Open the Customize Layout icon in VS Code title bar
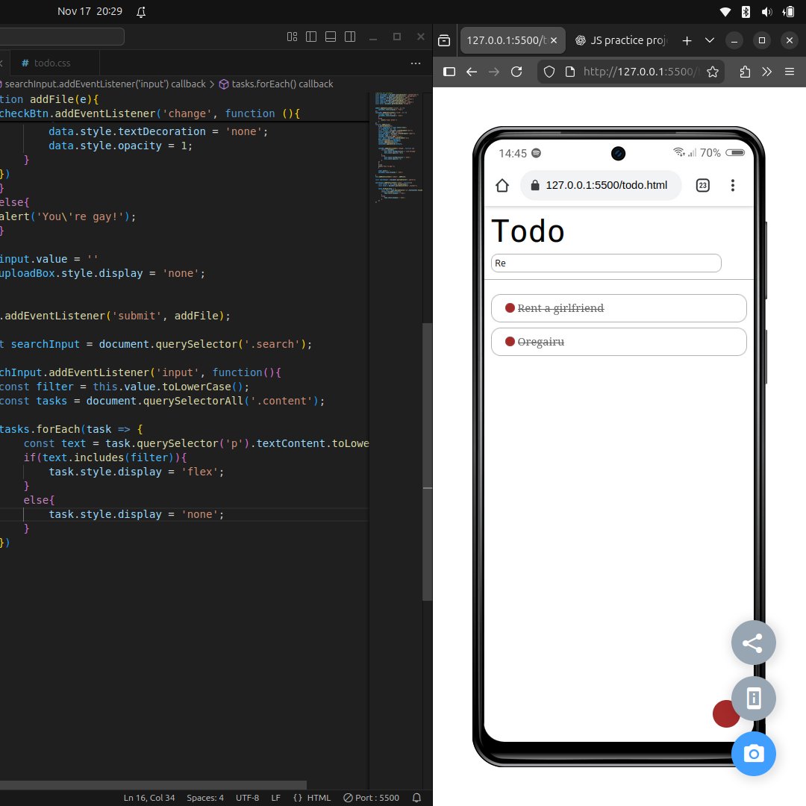 click(291, 36)
